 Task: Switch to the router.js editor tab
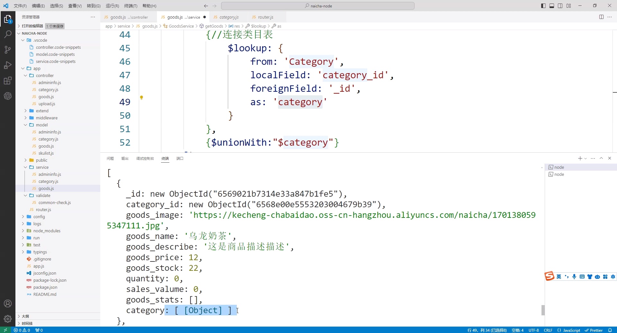(x=266, y=17)
